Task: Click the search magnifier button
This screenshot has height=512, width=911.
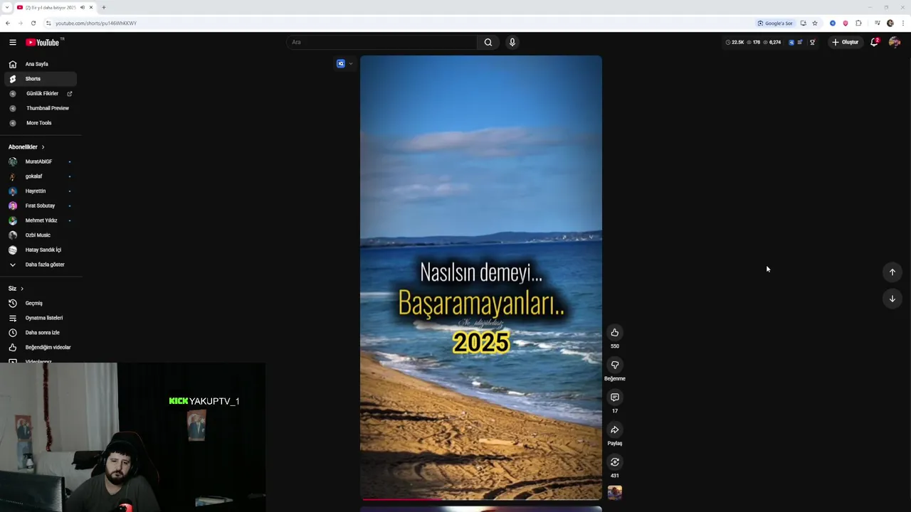Action: pyautogui.click(x=488, y=42)
